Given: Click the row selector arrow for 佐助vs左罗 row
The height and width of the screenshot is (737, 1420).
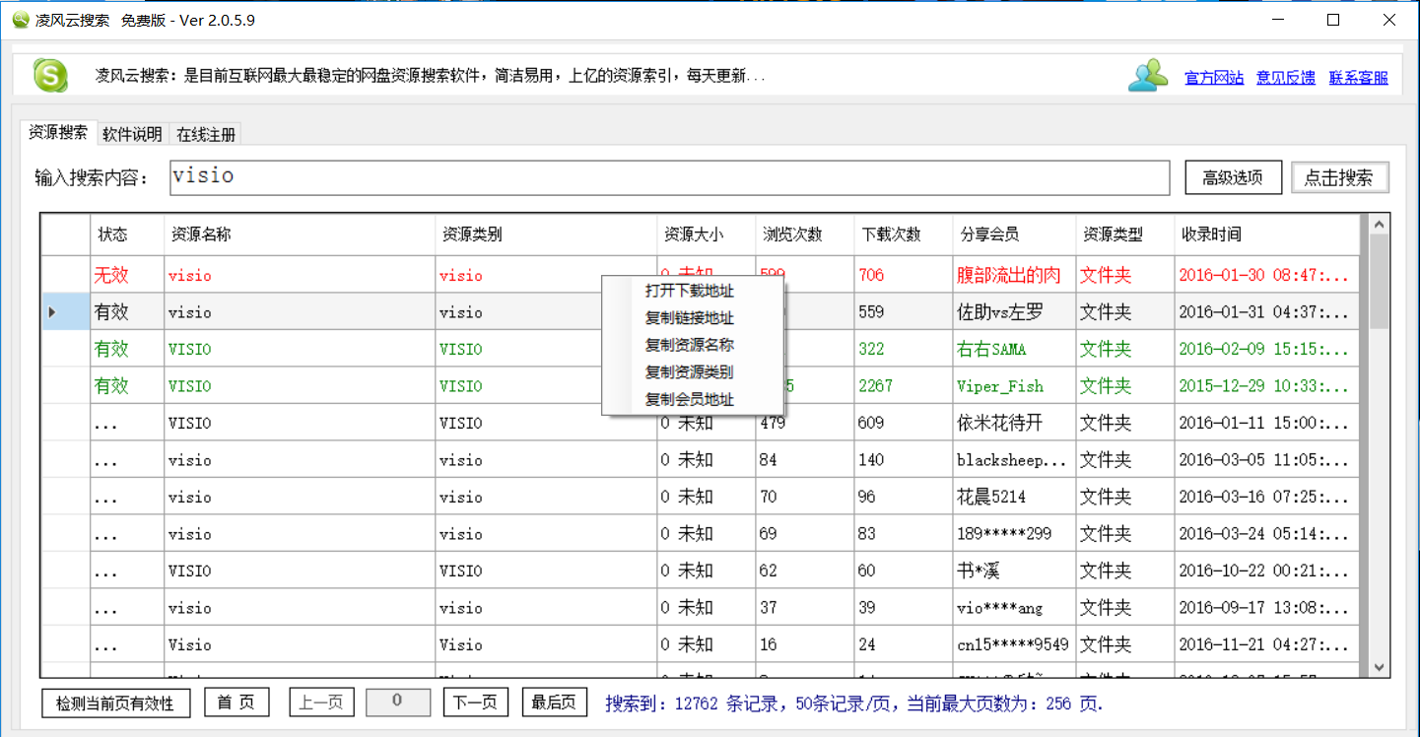Looking at the screenshot, I should point(66,312).
